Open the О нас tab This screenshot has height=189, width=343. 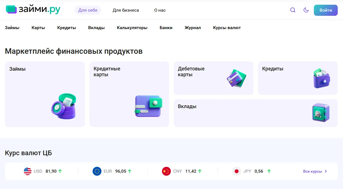pyautogui.click(x=160, y=10)
